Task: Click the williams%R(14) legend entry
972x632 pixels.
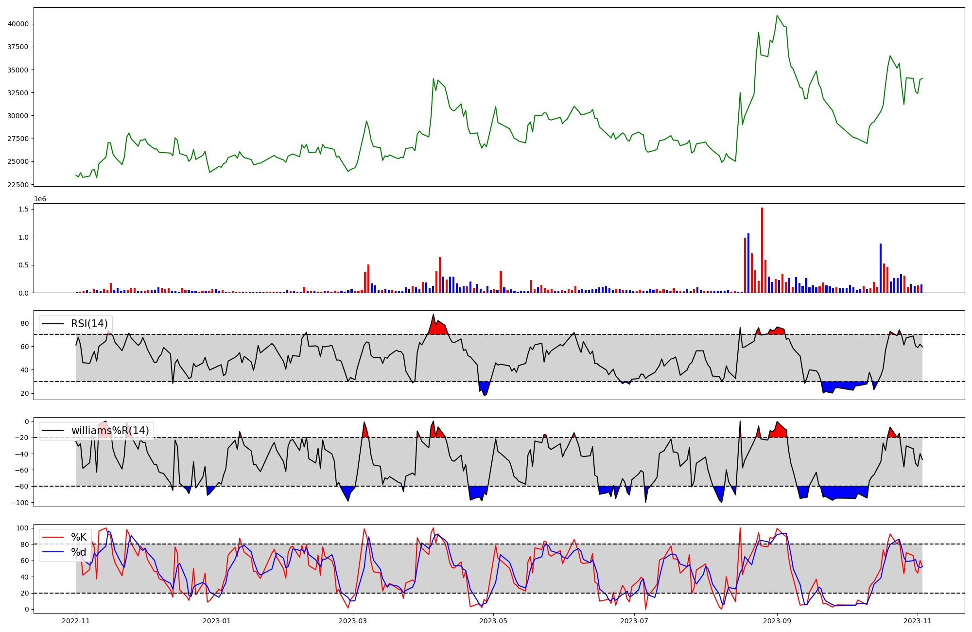Action: 110,431
